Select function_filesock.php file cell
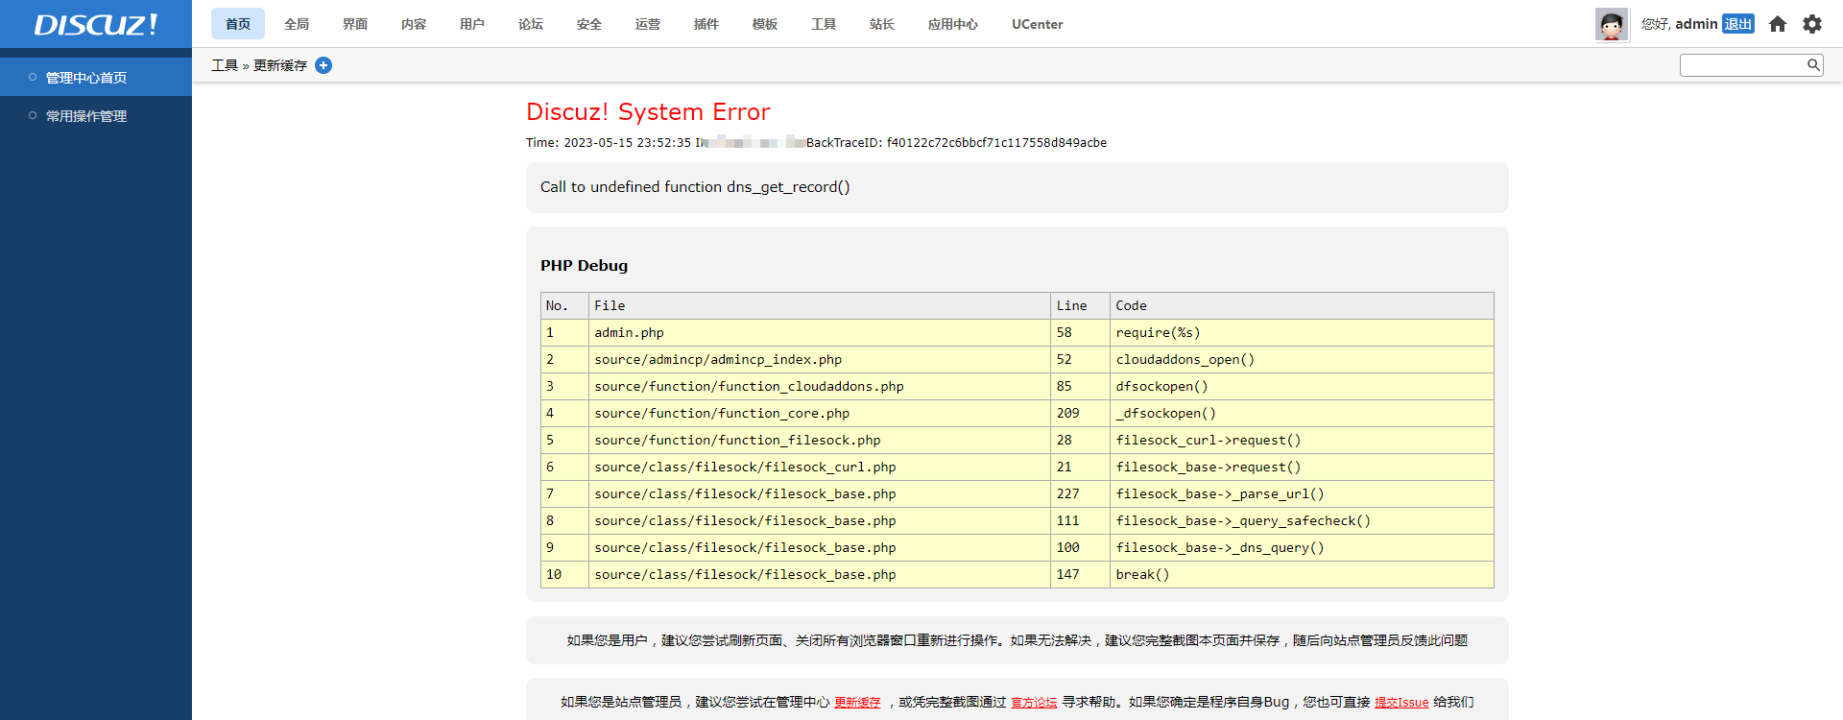 click(x=820, y=440)
